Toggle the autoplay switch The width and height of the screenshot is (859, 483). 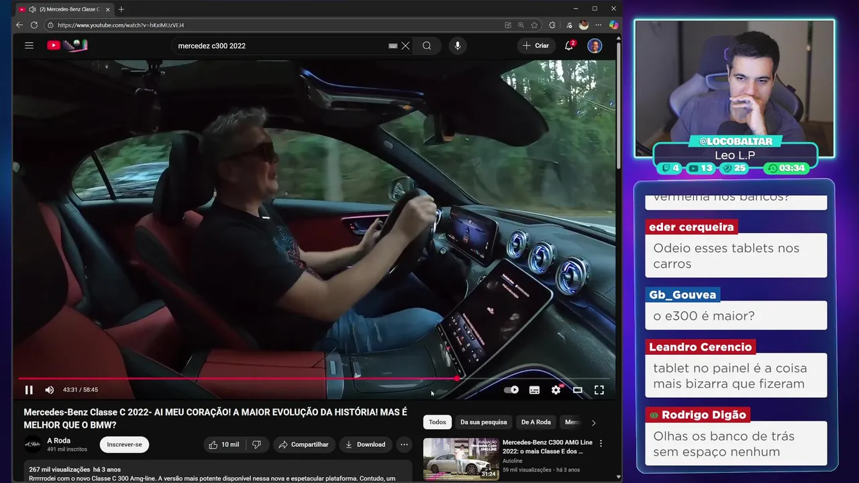coord(511,390)
